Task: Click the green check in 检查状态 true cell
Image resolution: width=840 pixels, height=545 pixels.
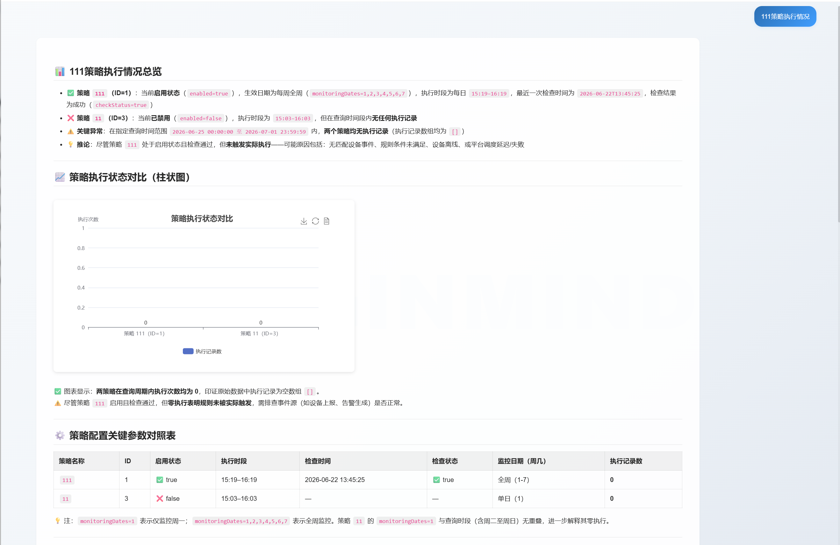Action: point(436,480)
